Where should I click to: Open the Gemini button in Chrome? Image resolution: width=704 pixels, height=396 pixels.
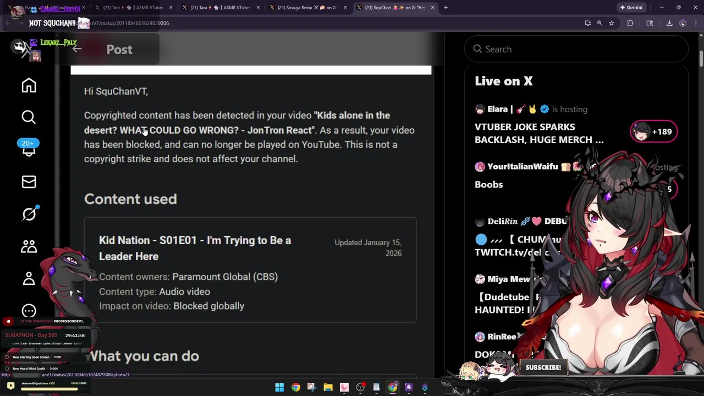coord(631,8)
